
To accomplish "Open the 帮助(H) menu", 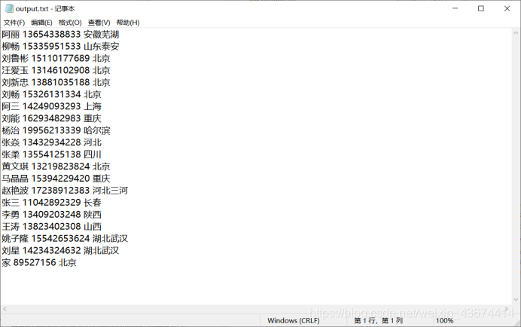I will (x=128, y=23).
